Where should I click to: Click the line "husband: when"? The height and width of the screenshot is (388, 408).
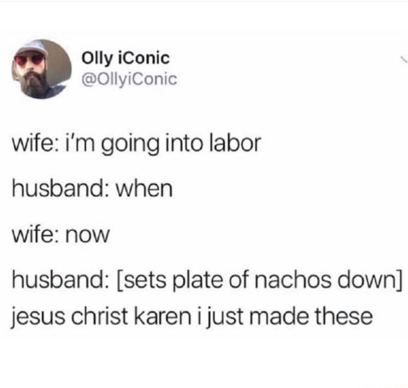pyautogui.click(x=92, y=189)
